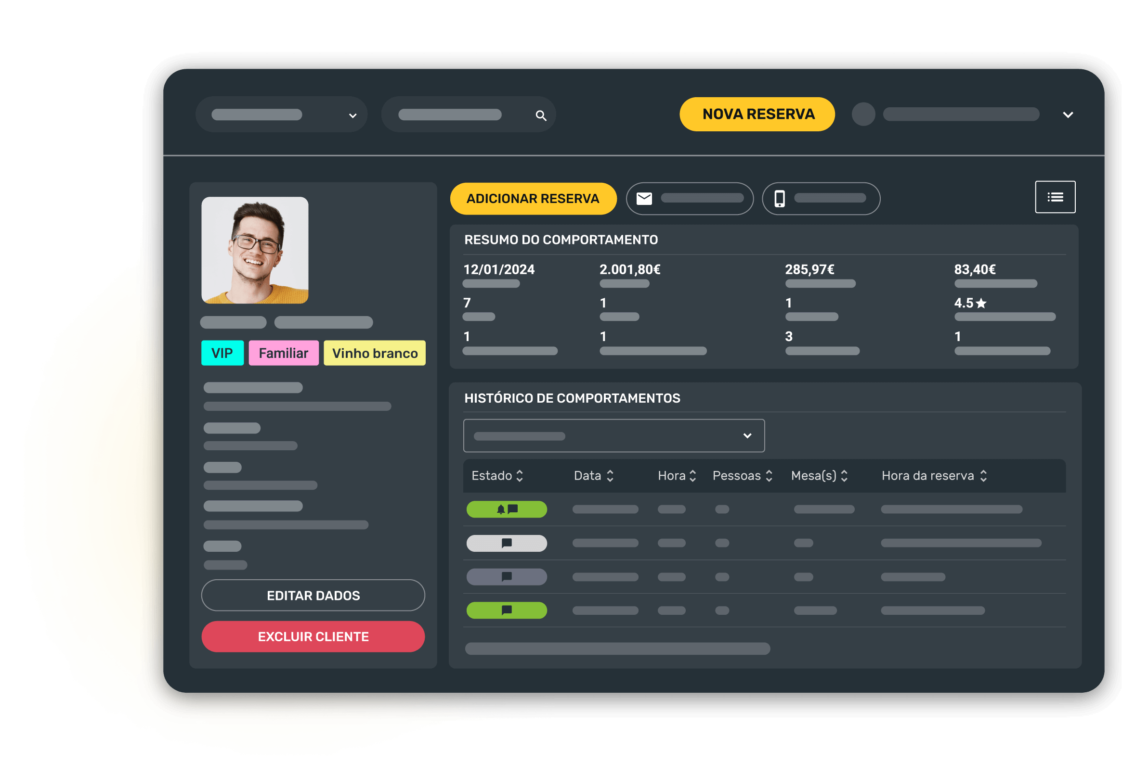The height and width of the screenshot is (762, 1122).
Task: Click the bell icon in first status badge
Action: (x=501, y=509)
